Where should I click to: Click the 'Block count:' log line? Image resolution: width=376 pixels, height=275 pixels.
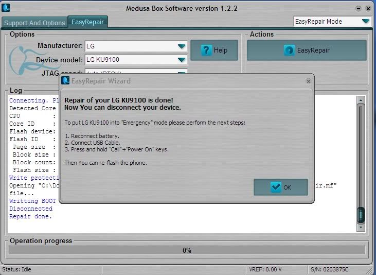pyautogui.click(x=34, y=162)
